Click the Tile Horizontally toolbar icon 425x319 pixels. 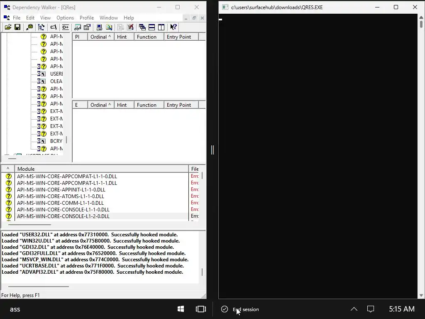coord(152,27)
